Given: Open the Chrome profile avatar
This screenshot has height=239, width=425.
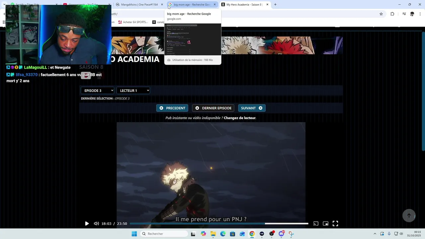Looking at the screenshot, I should click(412, 14).
